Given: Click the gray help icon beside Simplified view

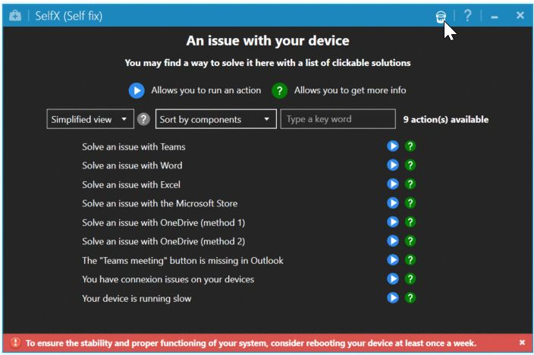Looking at the screenshot, I should (x=143, y=119).
